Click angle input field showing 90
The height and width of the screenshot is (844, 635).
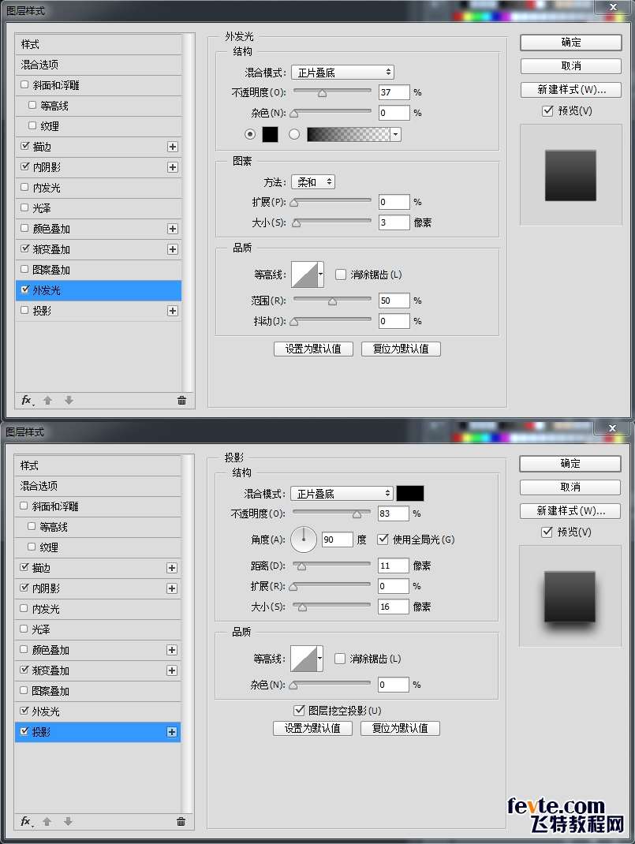pyautogui.click(x=337, y=540)
